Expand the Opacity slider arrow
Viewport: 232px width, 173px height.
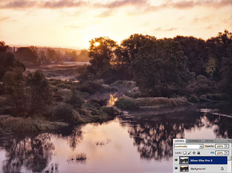click(227, 146)
